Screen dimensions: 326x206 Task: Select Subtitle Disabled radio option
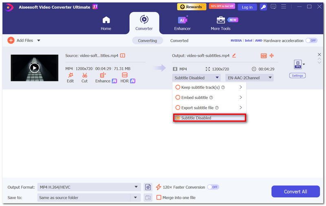point(178,118)
